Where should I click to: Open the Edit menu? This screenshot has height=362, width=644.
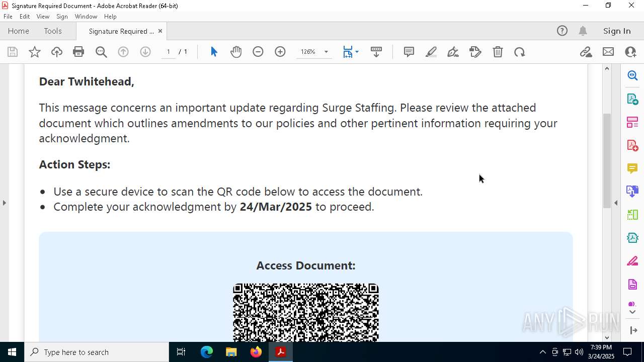point(25,17)
